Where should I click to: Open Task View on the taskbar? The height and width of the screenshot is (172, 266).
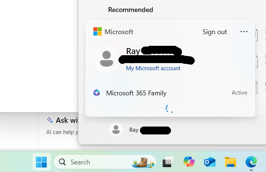[168, 162]
